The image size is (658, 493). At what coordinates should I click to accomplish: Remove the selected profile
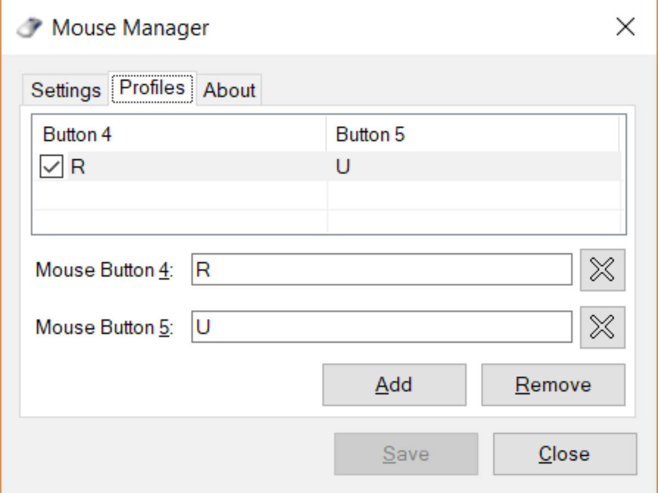tap(553, 385)
